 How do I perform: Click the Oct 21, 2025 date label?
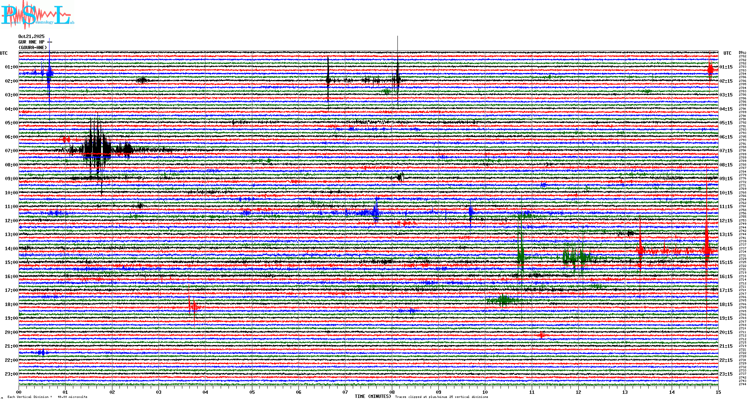[x=31, y=36]
